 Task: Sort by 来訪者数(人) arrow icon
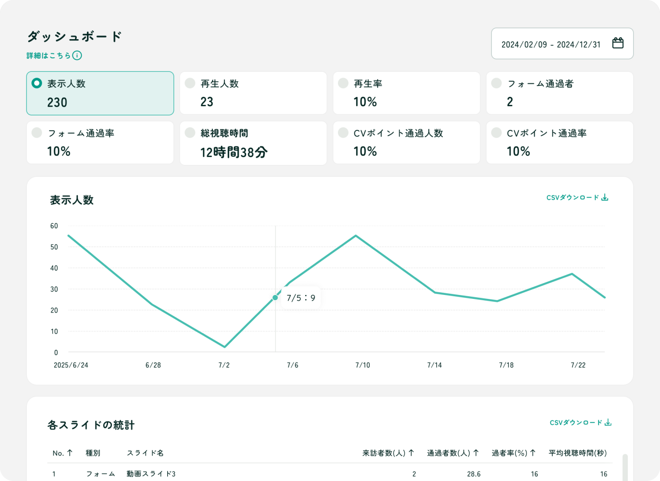coord(411,453)
